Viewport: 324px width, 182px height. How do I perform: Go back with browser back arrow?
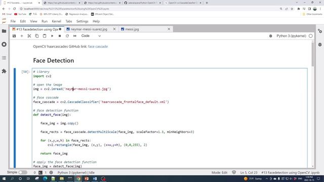click(x=4, y=9)
